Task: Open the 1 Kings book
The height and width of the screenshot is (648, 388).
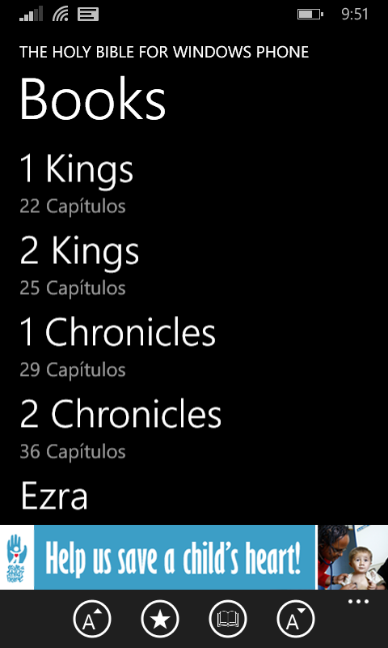Action: point(77,169)
